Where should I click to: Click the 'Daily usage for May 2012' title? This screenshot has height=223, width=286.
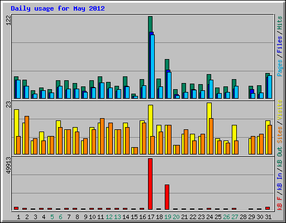point(58,8)
